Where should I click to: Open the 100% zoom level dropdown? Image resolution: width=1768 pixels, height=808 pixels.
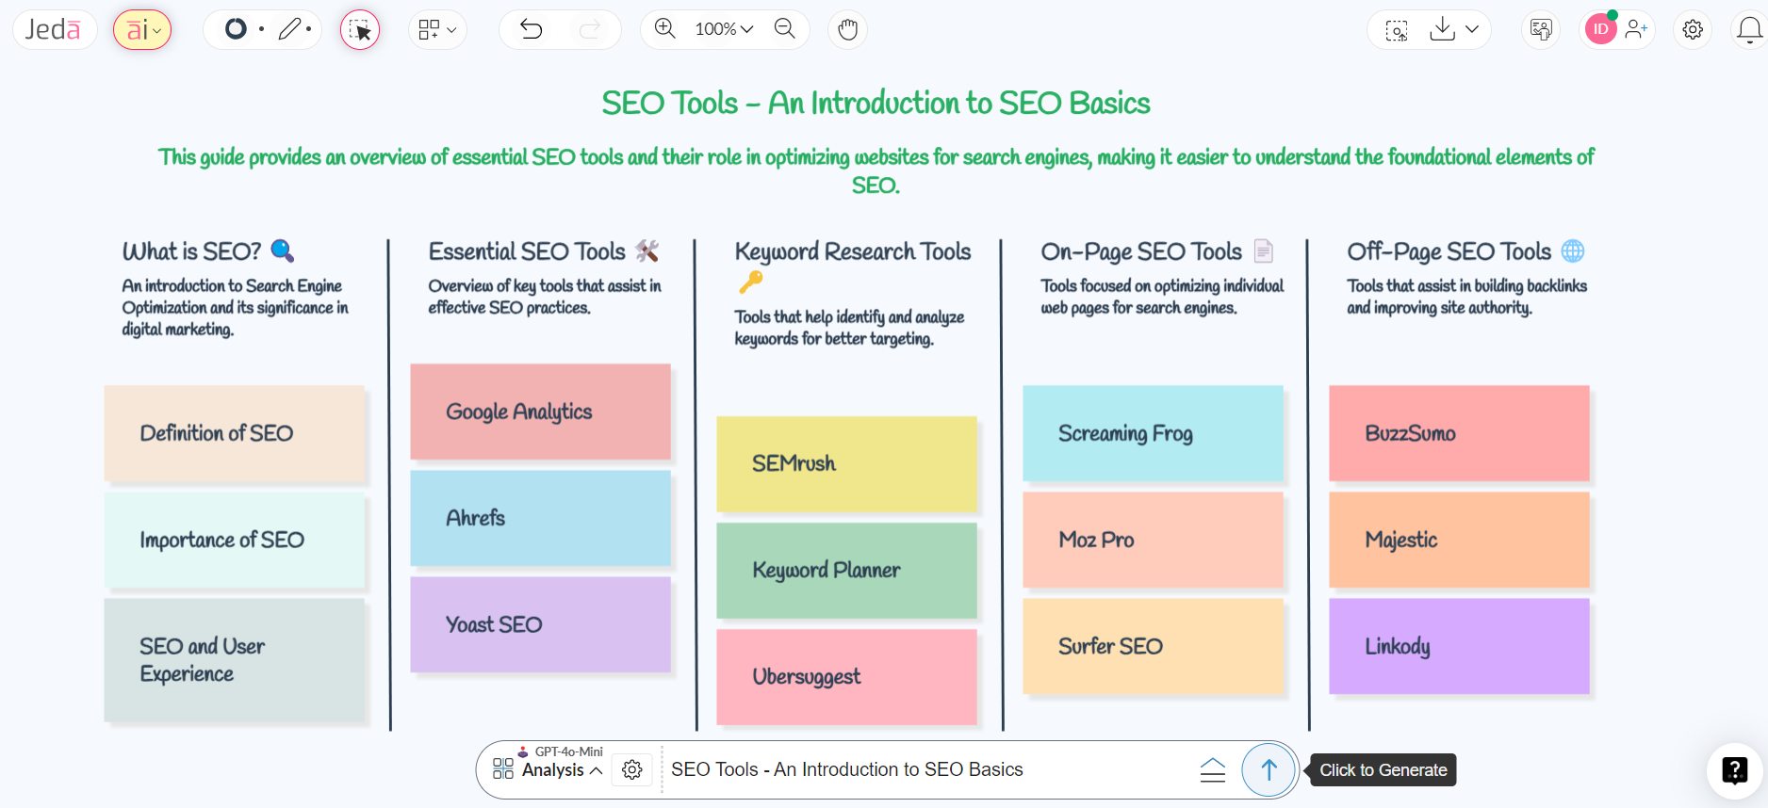tap(724, 29)
